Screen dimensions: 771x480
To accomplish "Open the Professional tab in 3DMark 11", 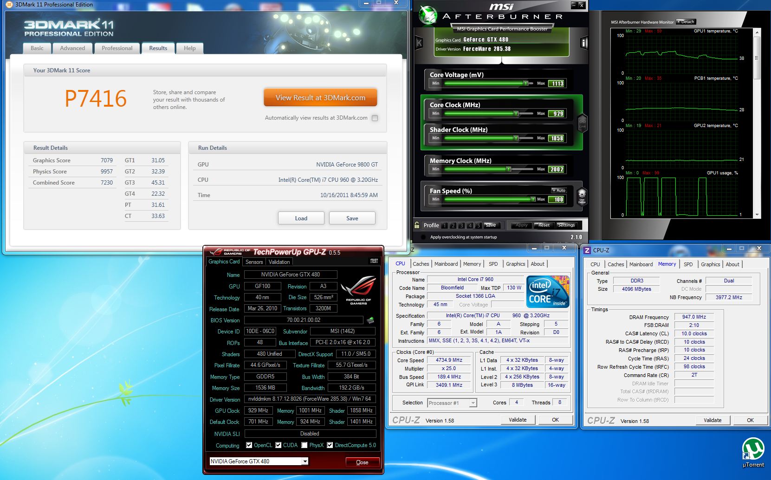I will (x=117, y=48).
